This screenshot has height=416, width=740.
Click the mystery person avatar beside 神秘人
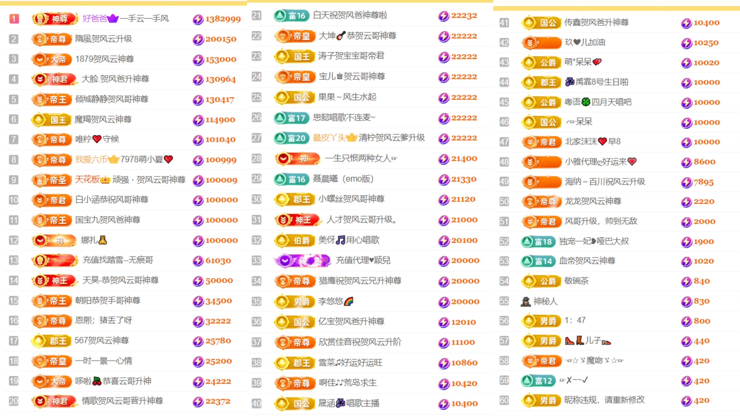tap(526, 301)
